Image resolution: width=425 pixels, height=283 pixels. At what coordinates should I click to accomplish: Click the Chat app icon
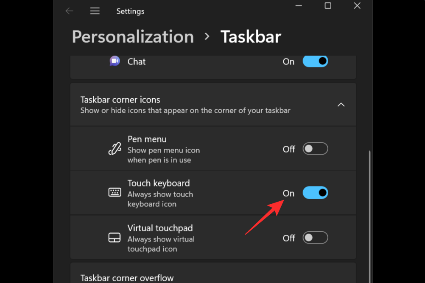[x=115, y=61]
